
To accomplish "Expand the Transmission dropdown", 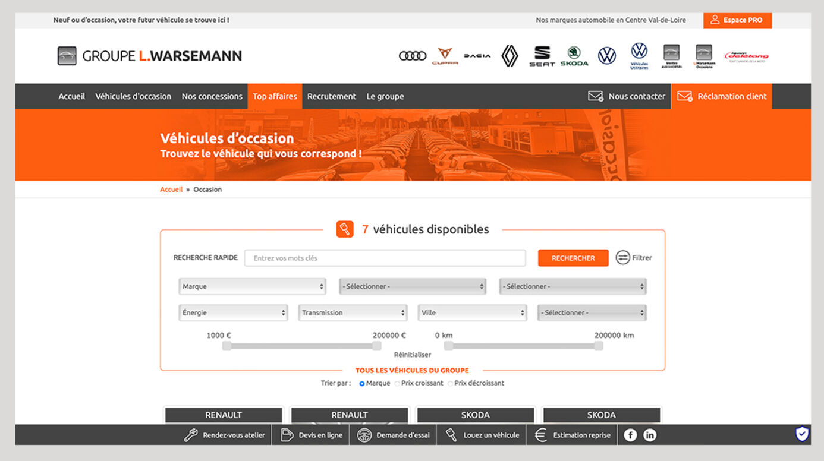I will tap(353, 312).
